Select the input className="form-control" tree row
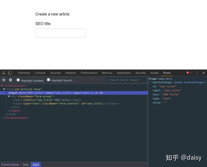The height and width of the screenshot is (167, 207). [x=66, y=104]
